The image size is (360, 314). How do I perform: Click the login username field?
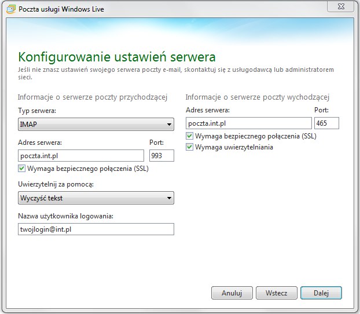click(96, 229)
